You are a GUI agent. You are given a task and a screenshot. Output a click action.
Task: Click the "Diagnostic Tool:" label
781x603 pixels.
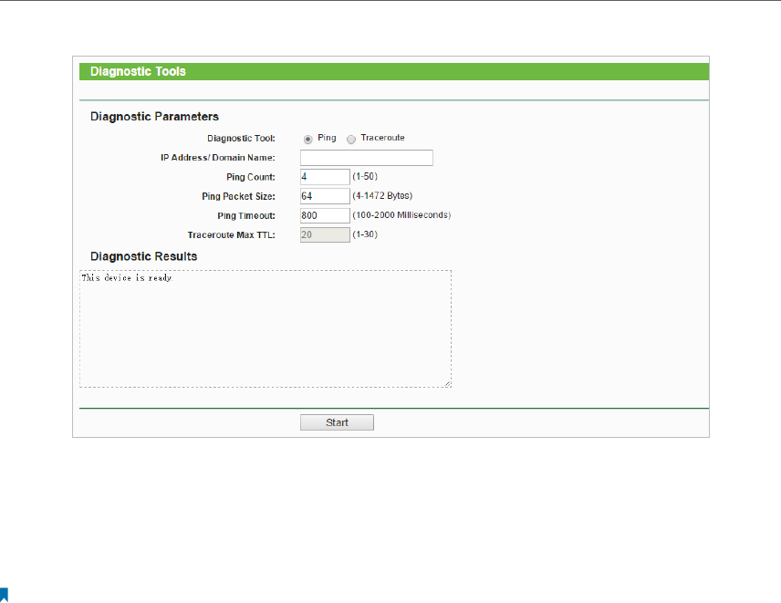(x=241, y=139)
